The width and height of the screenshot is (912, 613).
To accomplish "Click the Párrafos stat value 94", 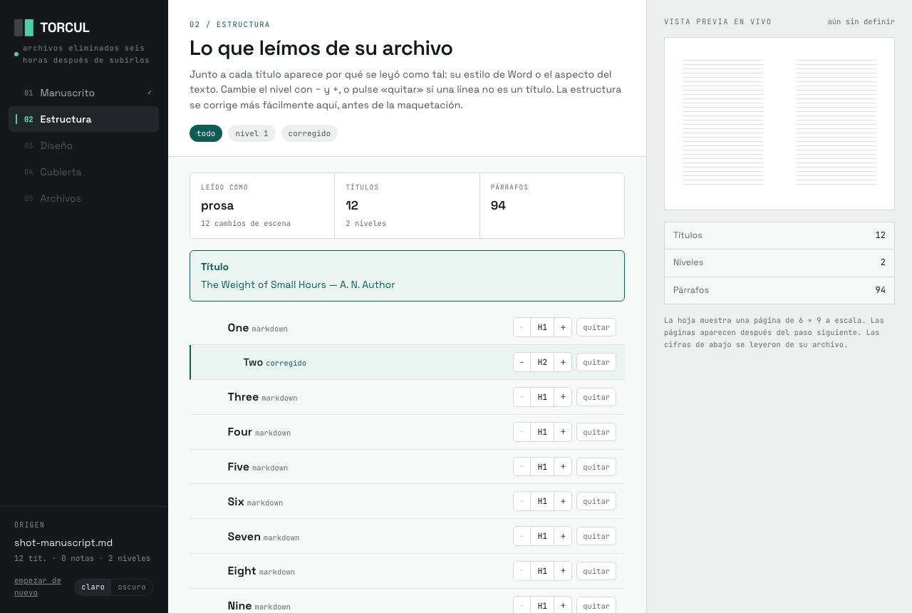I will coord(498,205).
